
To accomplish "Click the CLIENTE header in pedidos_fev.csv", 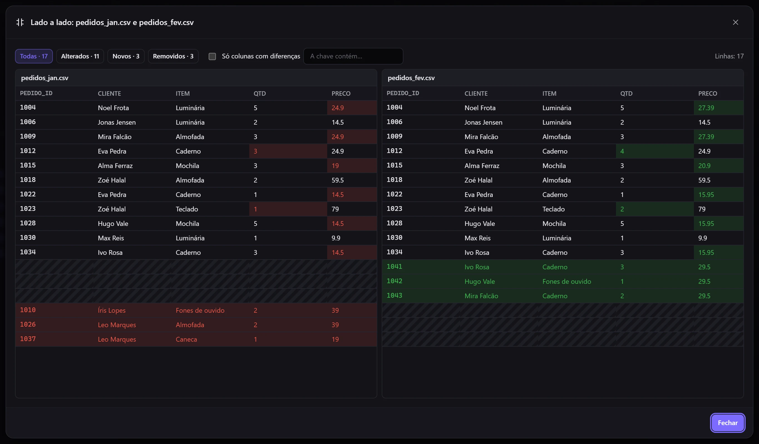I will [x=475, y=93].
